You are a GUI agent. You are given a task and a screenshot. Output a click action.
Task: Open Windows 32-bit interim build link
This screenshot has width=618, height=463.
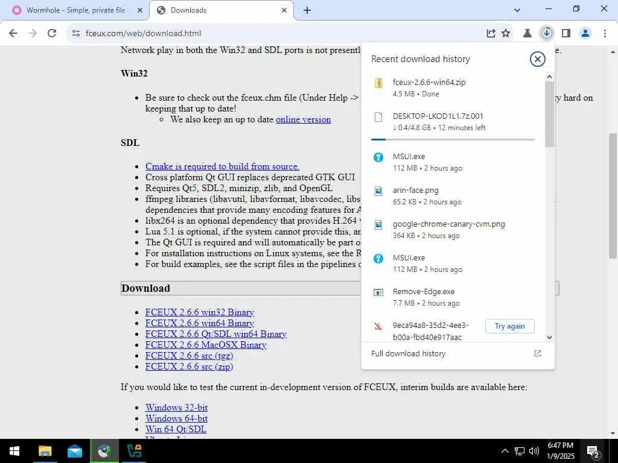[x=177, y=408]
